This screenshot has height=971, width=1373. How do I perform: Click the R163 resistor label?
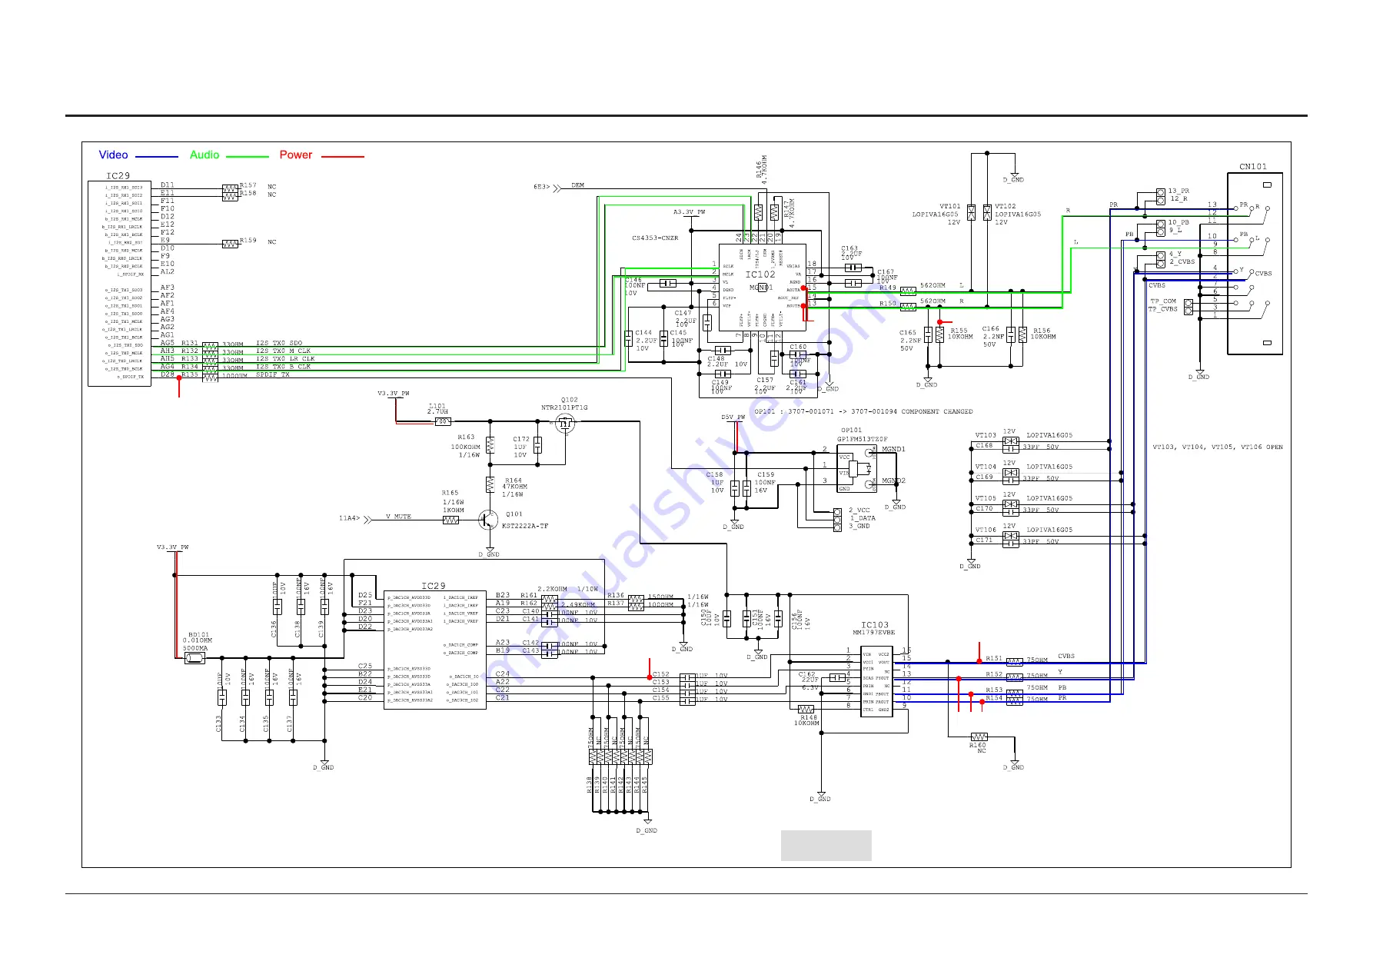point(467,437)
